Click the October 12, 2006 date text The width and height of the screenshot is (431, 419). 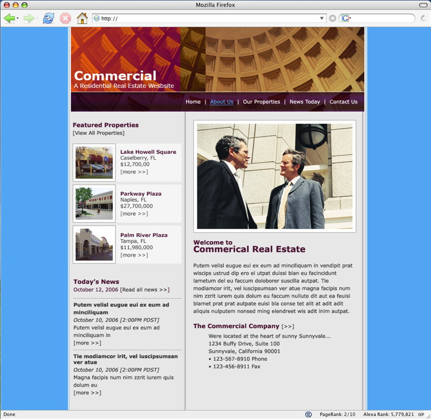tap(95, 290)
